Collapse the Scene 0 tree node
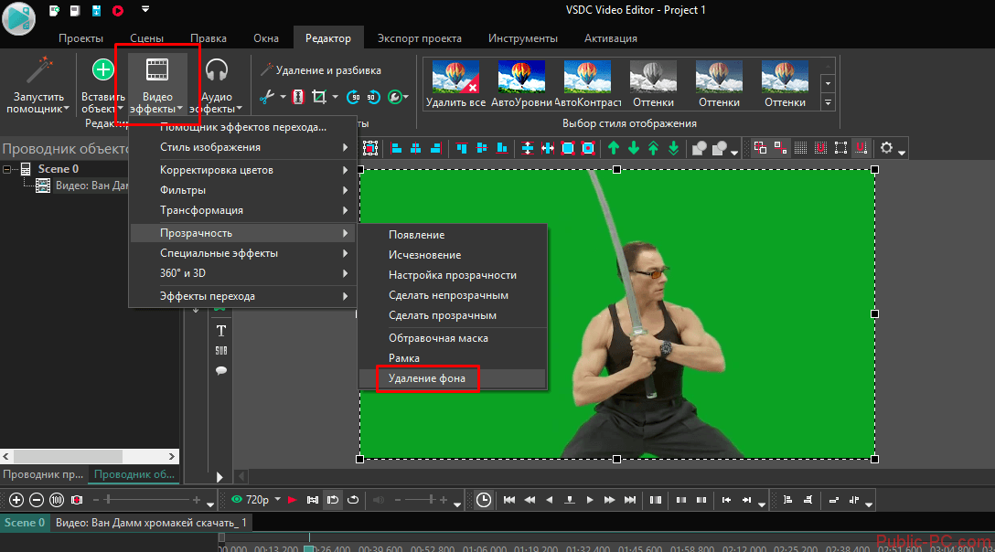 pos(7,169)
